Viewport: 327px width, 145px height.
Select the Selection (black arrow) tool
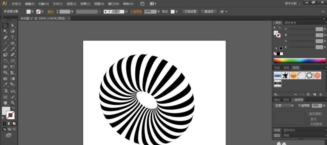point(5,25)
